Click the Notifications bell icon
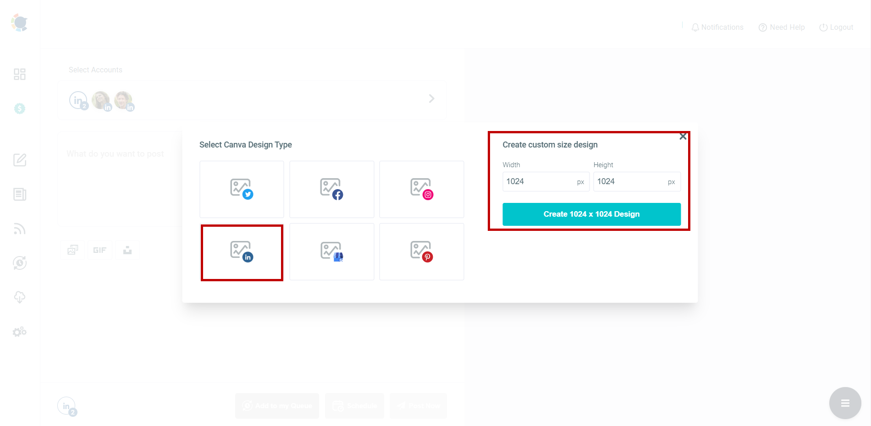Image resolution: width=871 pixels, height=426 pixels. pos(695,27)
